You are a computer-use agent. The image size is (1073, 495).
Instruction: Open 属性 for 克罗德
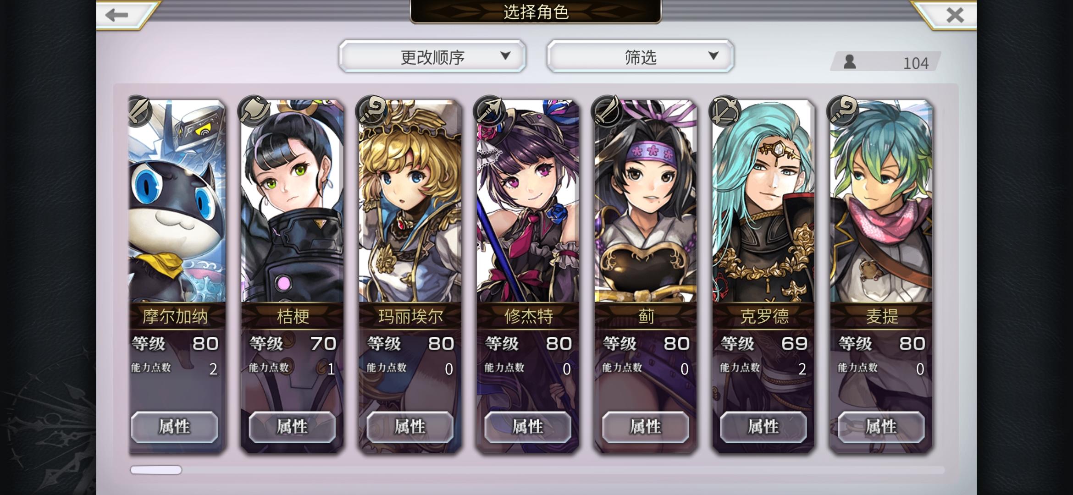pyautogui.click(x=763, y=427)
